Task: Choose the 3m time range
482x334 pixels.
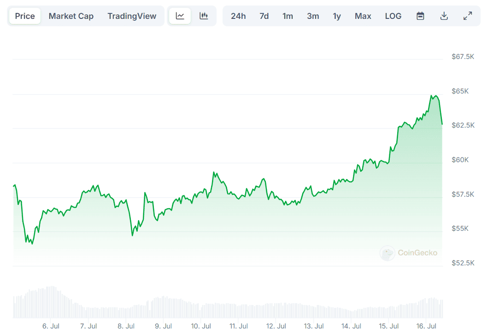Action: 313,16
